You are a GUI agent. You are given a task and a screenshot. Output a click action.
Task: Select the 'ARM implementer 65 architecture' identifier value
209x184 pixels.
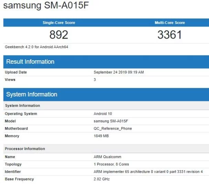click(x=148, y=172)
